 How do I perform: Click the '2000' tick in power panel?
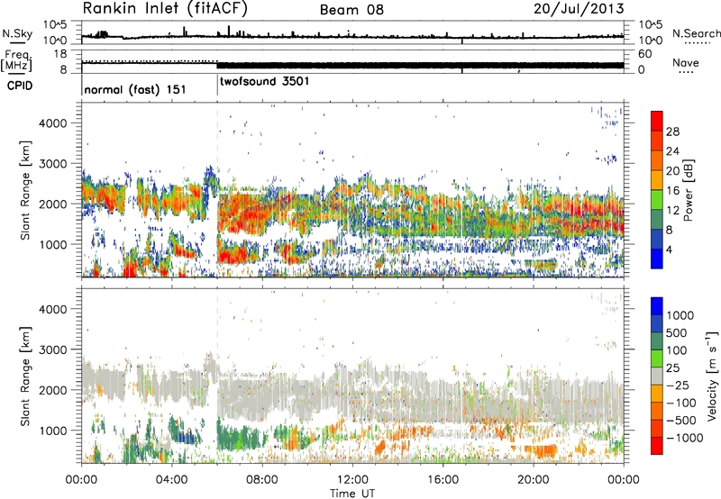53,204
